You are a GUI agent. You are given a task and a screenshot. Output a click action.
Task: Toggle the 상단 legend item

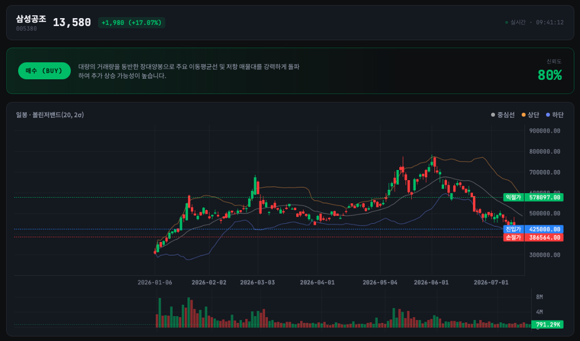[530, 115]
